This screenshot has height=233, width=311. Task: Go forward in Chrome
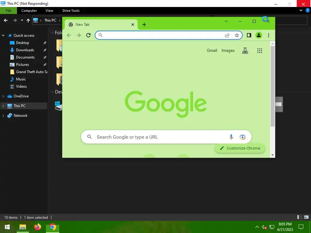click(79, 35)
